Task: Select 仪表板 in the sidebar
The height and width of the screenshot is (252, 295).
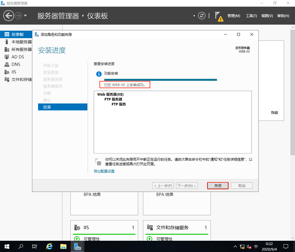Action: pyautogui.click(x=16, y=34)
